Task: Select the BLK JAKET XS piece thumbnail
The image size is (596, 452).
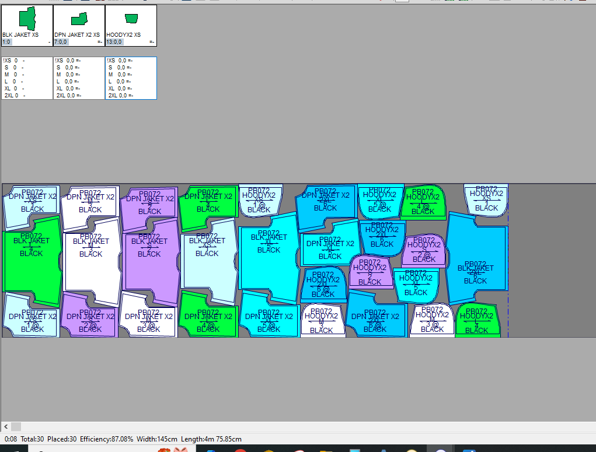Action: 27,19
